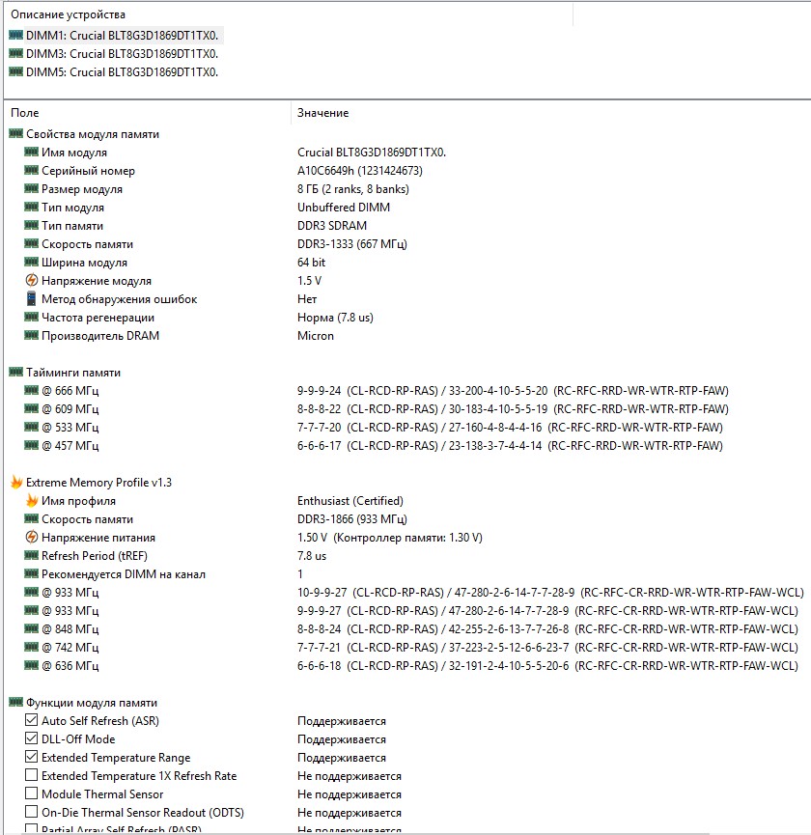Select the DIMM5 Crucial module row
The image size is (811, 835).
pyautogui.click(x=115, y=71)
